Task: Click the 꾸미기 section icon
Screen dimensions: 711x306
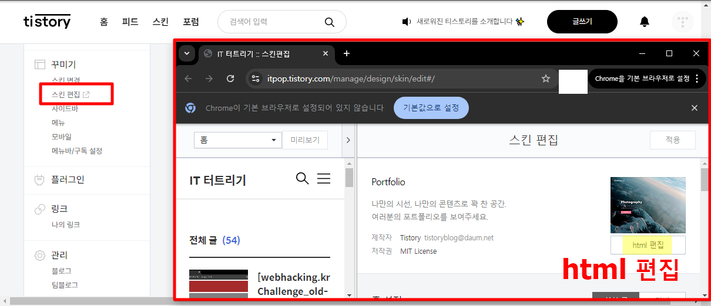Action: 40,64
